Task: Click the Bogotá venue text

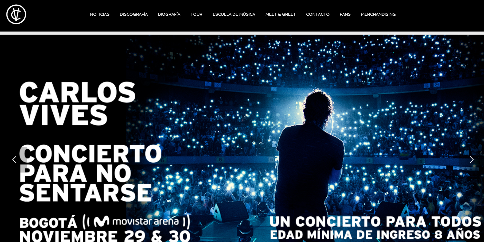Action: [x=48, y=223]
